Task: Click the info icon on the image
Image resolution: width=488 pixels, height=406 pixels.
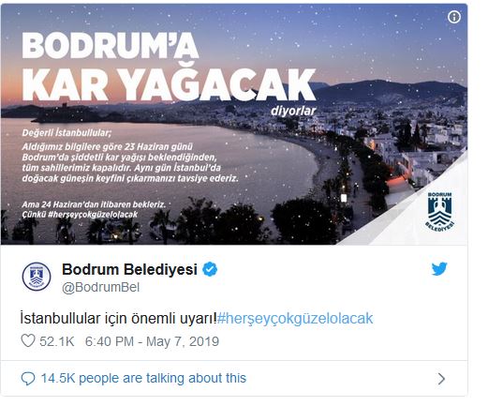Action: tap(454, 17)
